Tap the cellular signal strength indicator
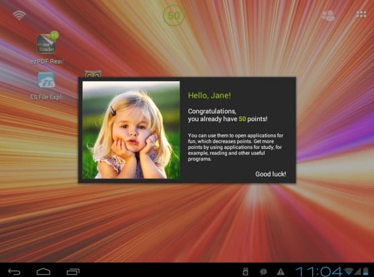 click(x=357, y=271)
